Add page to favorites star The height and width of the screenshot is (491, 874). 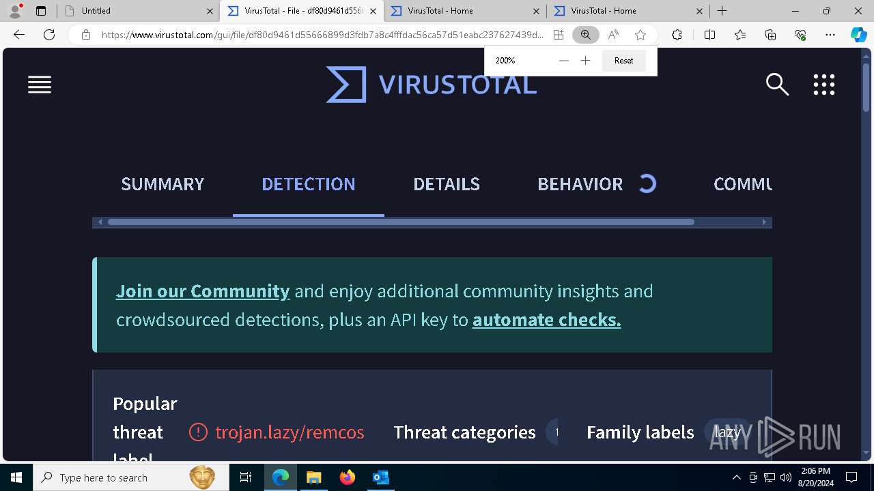coord(640,35)
